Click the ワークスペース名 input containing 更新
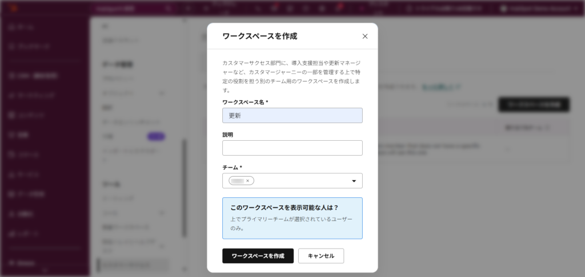Image resolution: width=585 pixels, height=277 pixels. click(x=292, y=115)
